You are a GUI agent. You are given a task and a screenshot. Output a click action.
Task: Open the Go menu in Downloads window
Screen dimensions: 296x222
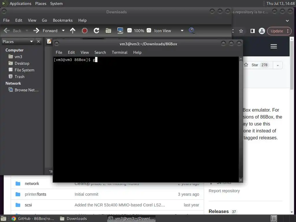pyautogui.click(x=44, y=20)
